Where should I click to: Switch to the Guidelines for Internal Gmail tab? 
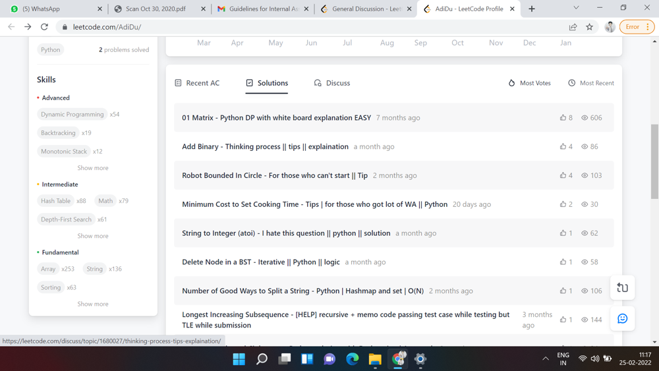tap(263, 9)
